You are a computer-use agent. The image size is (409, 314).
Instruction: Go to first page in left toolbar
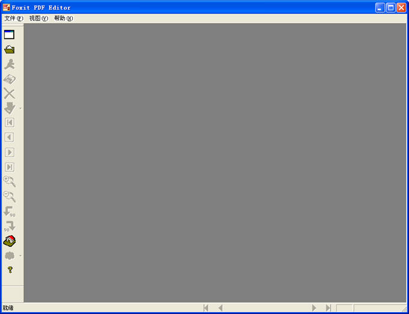(9, 123)
